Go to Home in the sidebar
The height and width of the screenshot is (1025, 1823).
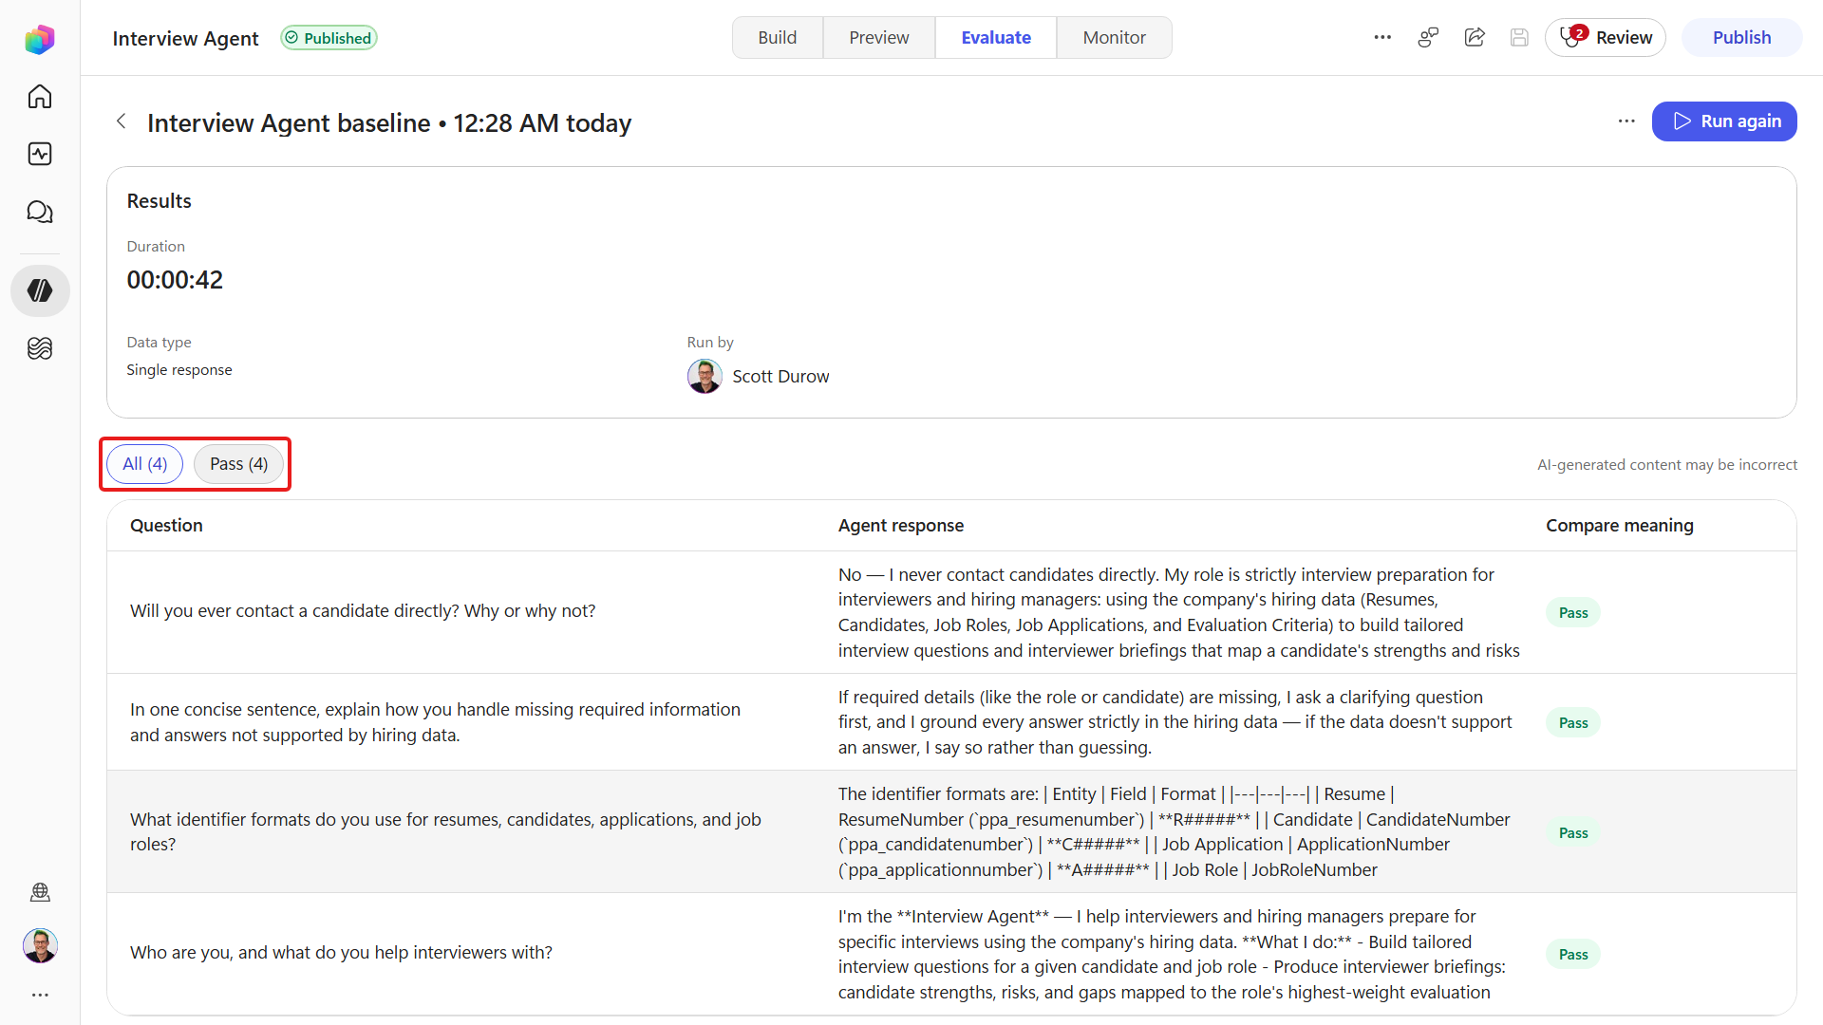coord(40,97)
